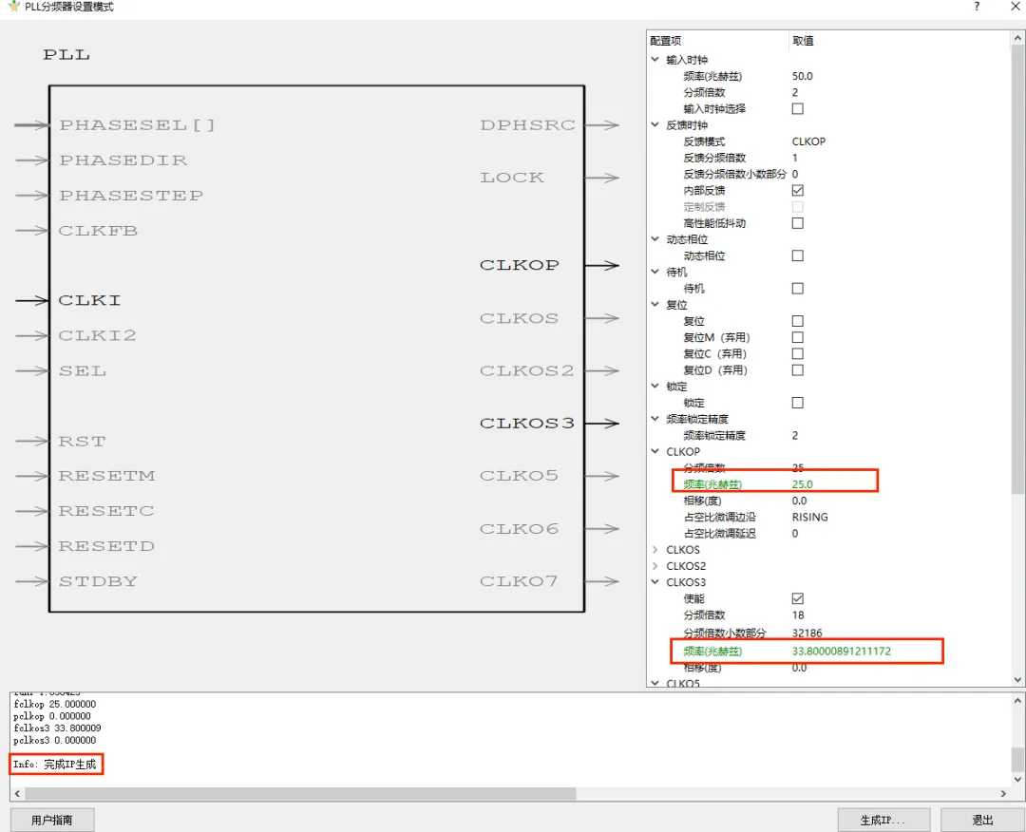Click the horizontal scrollbar right arrow
1026x832 pixels.
(1003, 793)
